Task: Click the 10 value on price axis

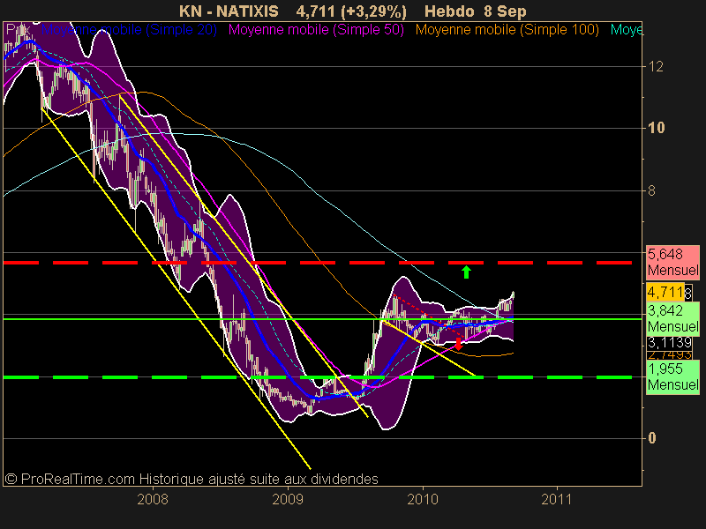Action: 656,128
